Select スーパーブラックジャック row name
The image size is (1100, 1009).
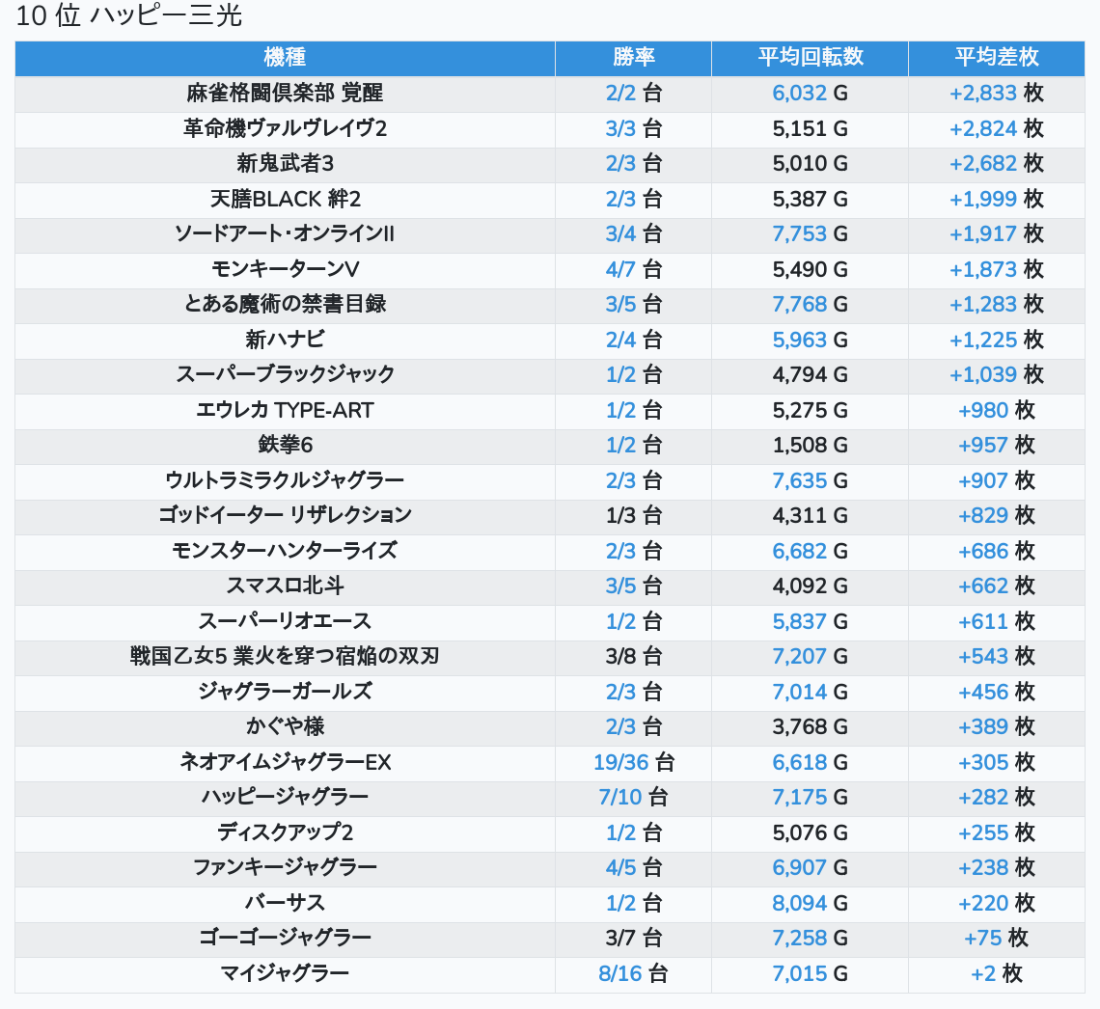(x=285, y=375)
